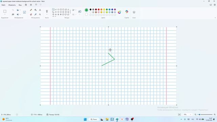Click the zoom out magnifier button
The image size is (217, 122).
click(x=195, y=115)
